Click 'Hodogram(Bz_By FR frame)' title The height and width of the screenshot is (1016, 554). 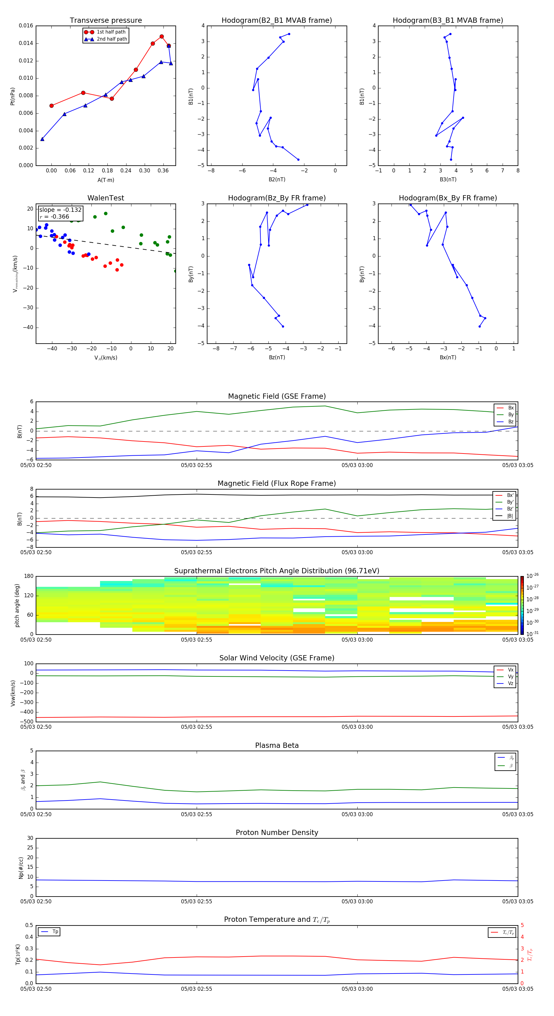click(277, 198)
